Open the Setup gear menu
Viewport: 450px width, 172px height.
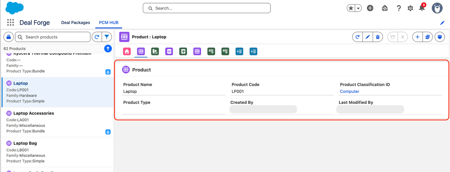click(x=410, y=8)
